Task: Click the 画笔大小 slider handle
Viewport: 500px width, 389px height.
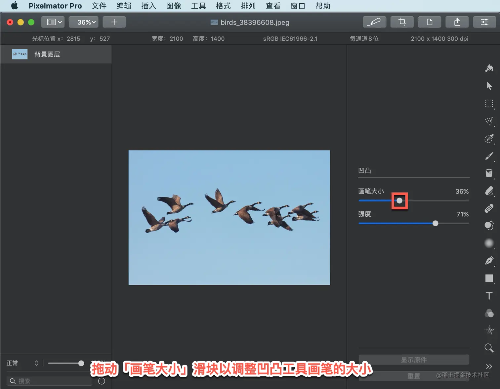Action: click(399, 200)
